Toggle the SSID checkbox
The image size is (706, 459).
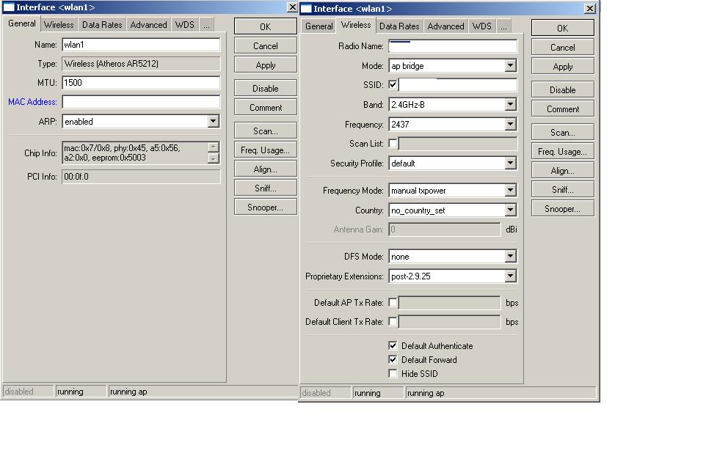coord(393,84)
